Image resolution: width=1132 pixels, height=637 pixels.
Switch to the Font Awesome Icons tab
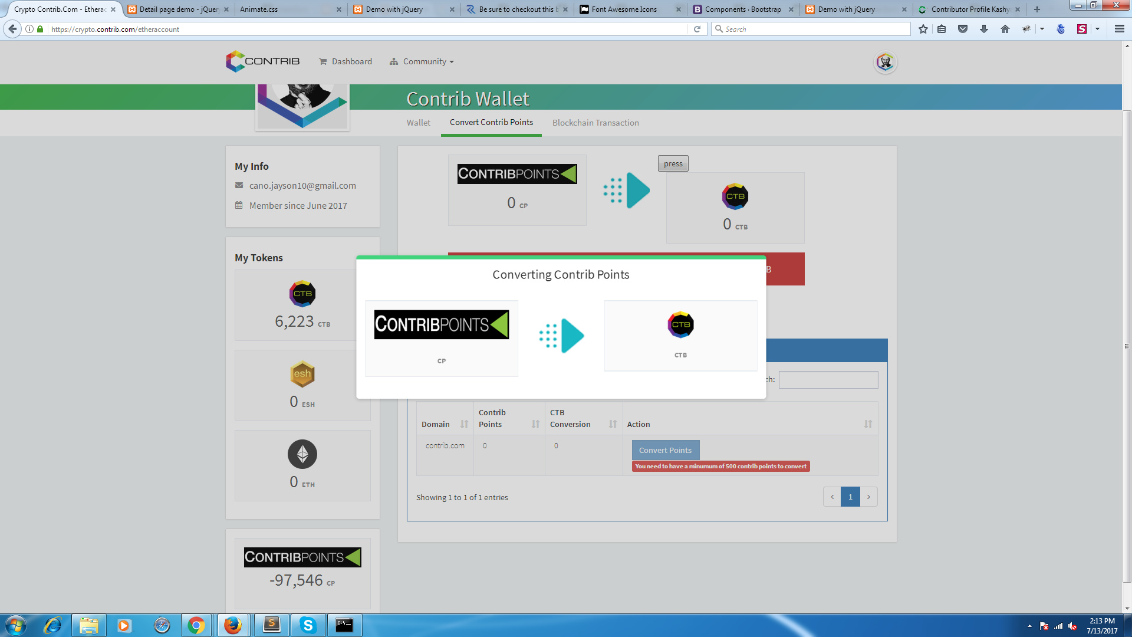pos(630,9)
